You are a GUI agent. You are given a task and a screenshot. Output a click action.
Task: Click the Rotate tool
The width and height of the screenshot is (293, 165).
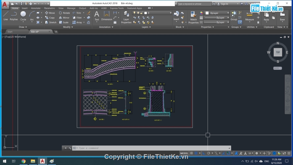click(x=64, y=13)
